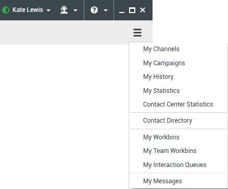The image size is (228, 189).
Task: Open My Interaction Queues
Action: pos(175,165)
